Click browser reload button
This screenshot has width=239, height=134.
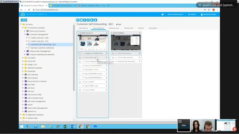click(29, 10)
